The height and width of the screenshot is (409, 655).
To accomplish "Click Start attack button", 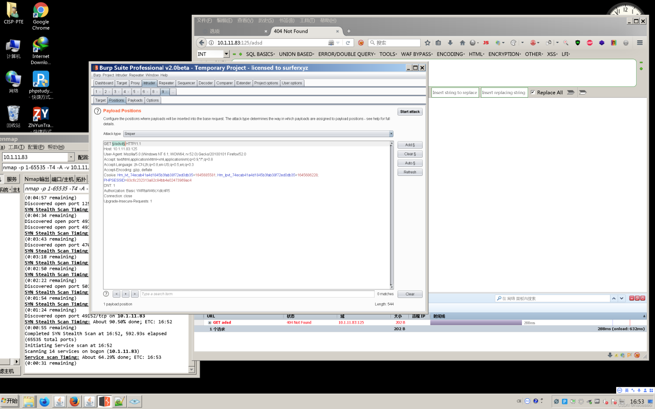I will point(410,111).
